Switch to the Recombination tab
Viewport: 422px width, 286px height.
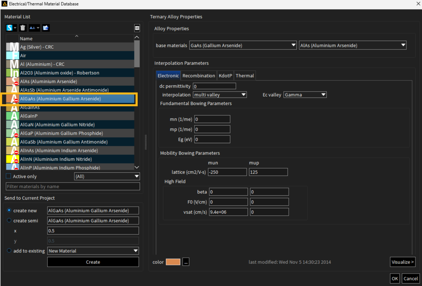click(199, 76)
